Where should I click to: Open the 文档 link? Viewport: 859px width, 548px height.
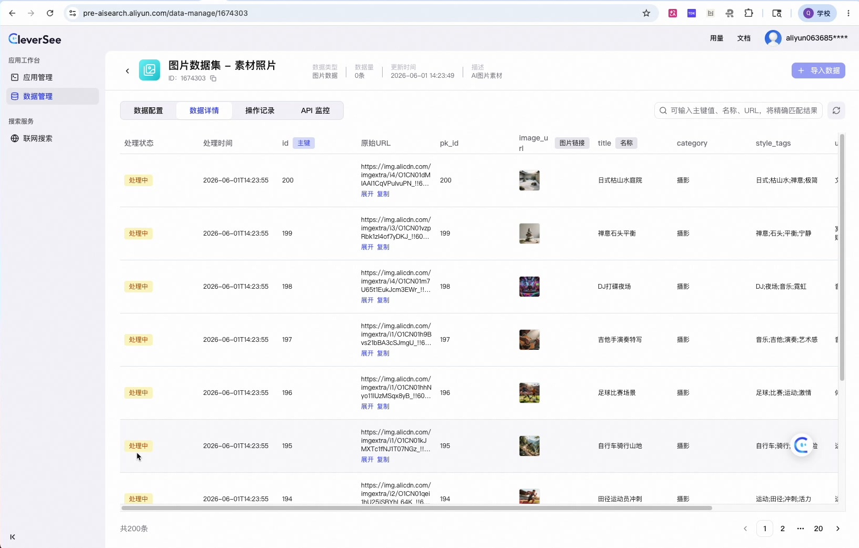[x=744, y=38]
